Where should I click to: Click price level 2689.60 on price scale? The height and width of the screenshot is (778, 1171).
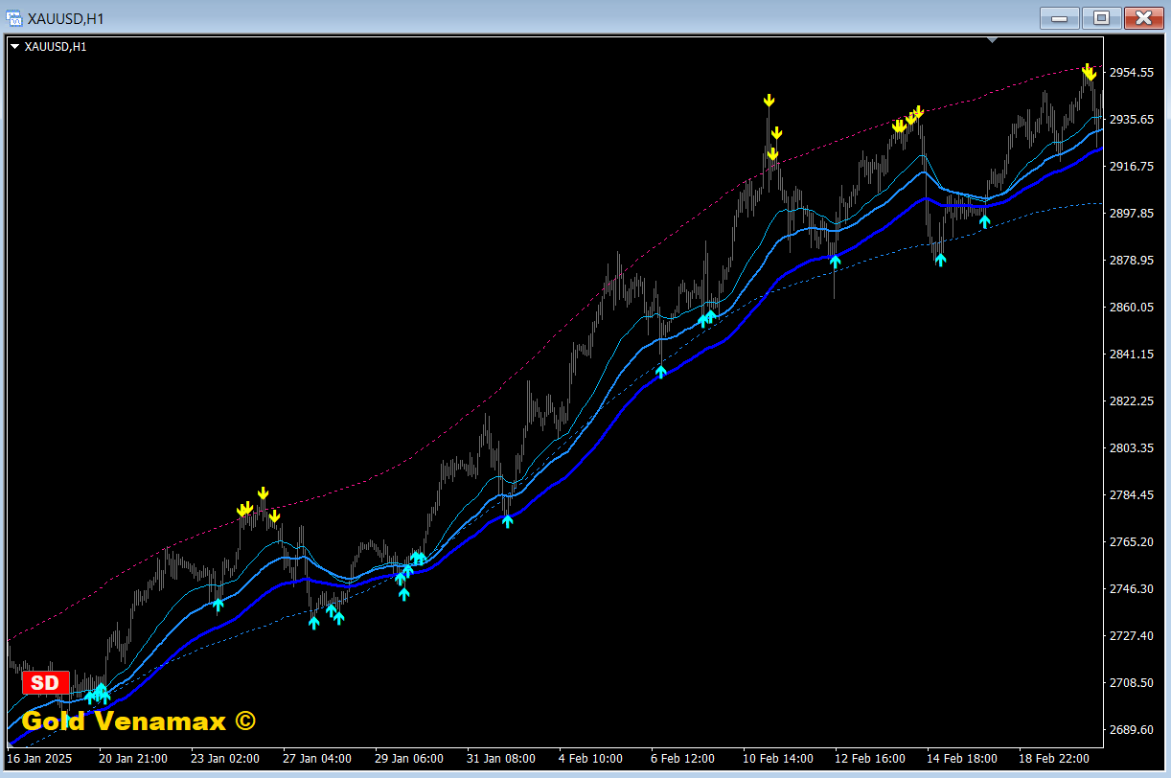(1132, 730)
